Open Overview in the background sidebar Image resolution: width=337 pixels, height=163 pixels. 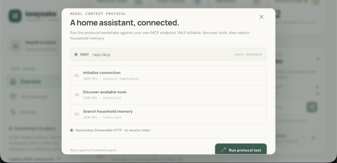(34, 82)
